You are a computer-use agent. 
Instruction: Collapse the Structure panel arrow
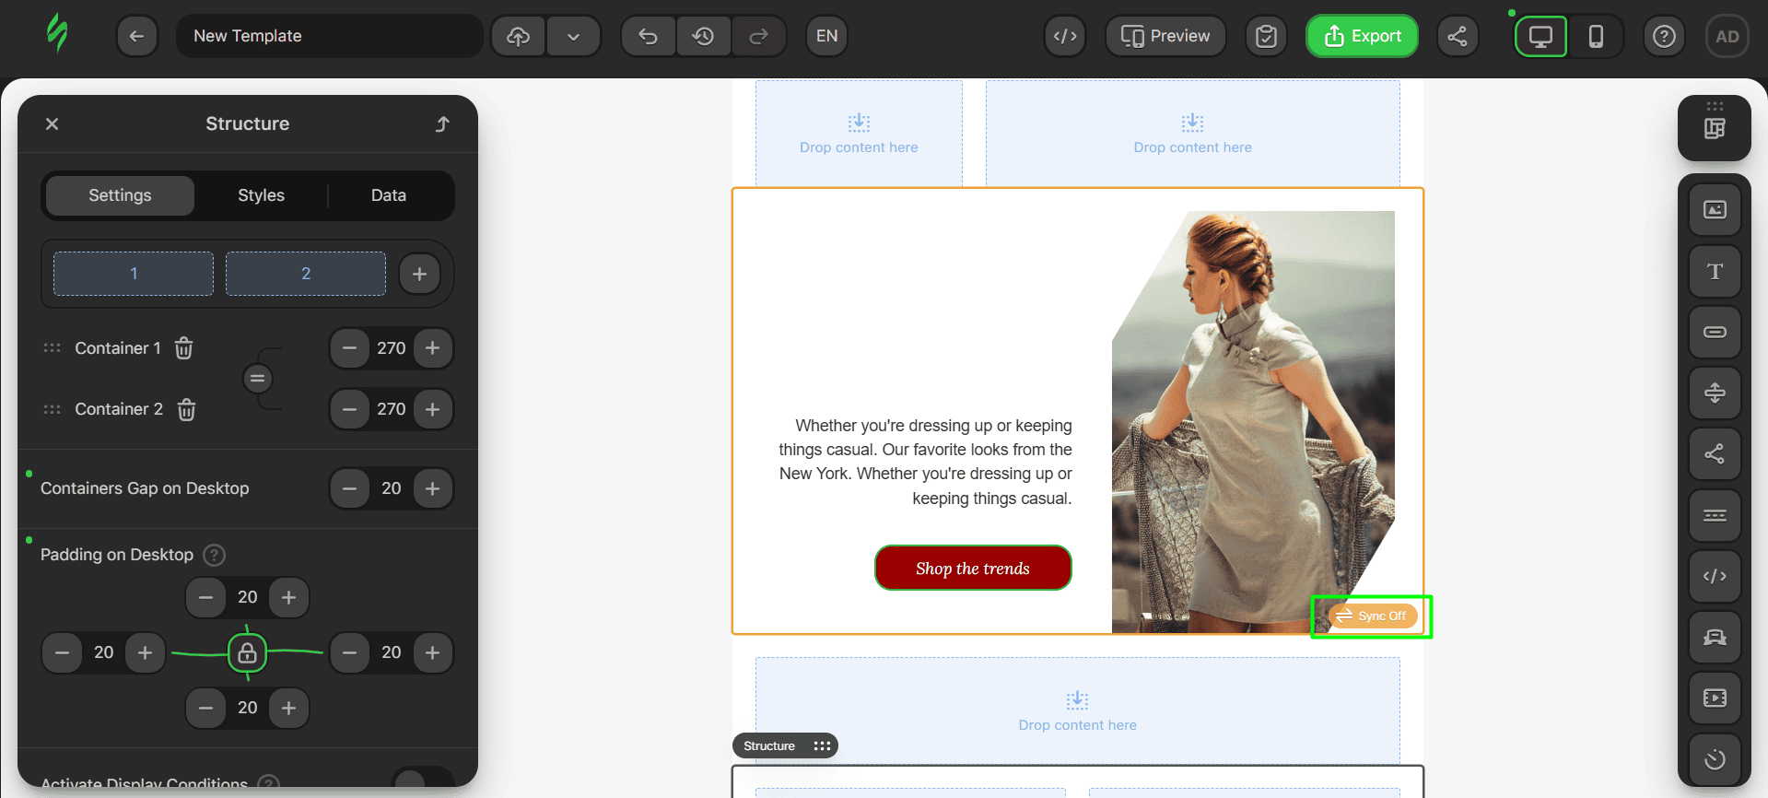pyautogui.click(x=442, y=123)
